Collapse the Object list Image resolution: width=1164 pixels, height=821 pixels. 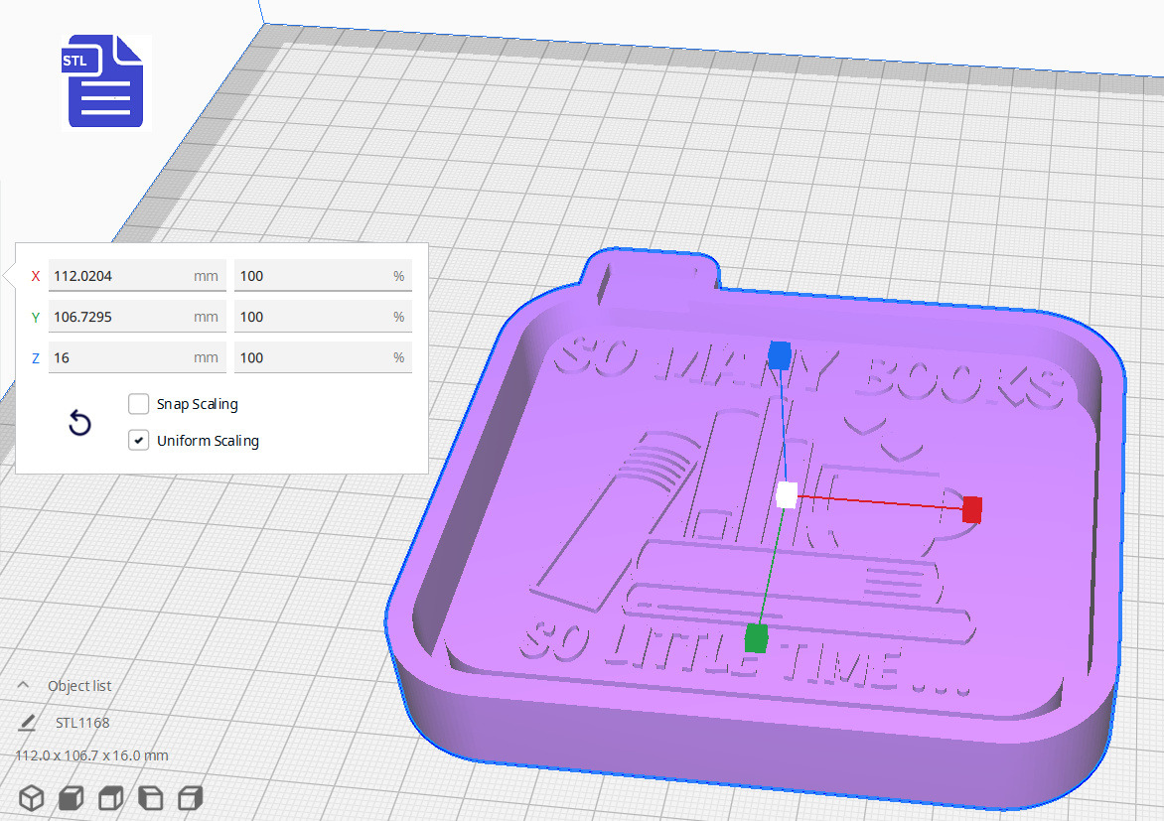point(25,684)
